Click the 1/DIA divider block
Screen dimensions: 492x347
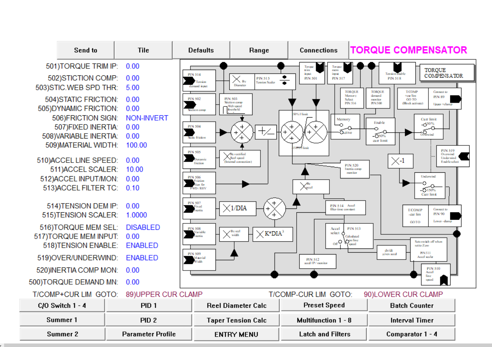coord(235,208)
